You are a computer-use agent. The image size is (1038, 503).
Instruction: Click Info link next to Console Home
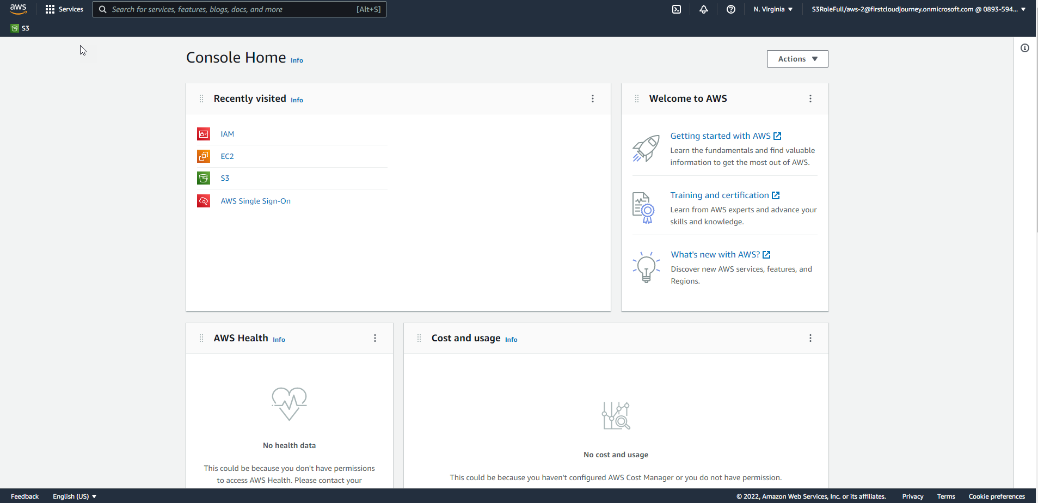coord(297,60)
